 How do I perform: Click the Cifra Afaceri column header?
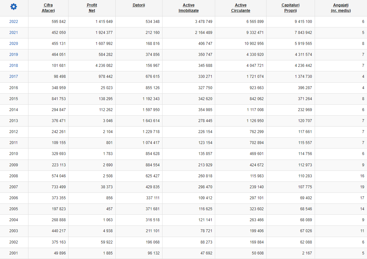[x=48, y=8]
